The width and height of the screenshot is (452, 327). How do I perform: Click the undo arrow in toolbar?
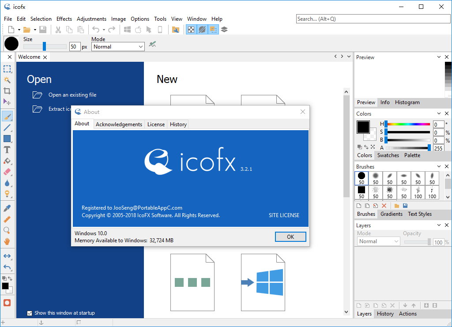96,30
